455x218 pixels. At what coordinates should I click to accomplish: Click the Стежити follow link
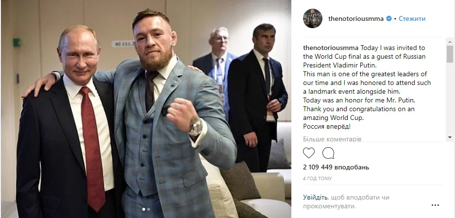[412, 18]
